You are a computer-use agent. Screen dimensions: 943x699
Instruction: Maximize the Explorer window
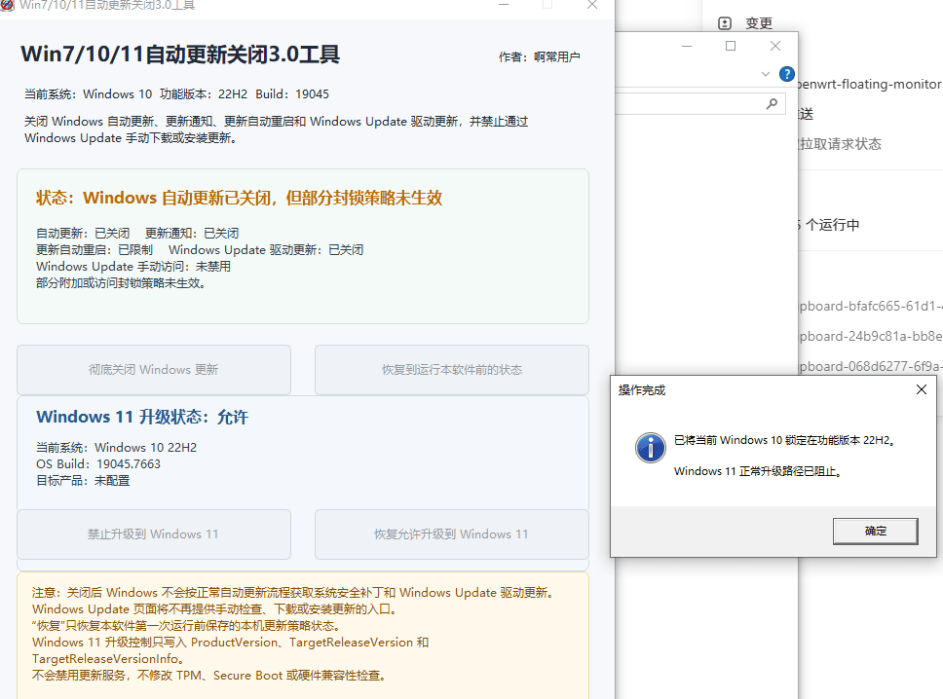[731, 47]
